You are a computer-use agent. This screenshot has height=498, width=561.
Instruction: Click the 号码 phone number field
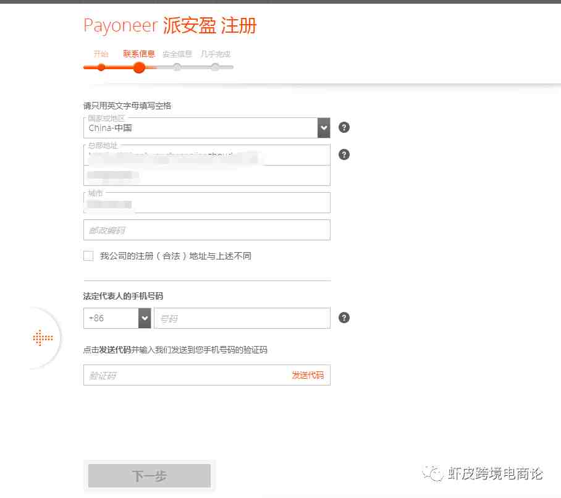click(x=242, y=318)
